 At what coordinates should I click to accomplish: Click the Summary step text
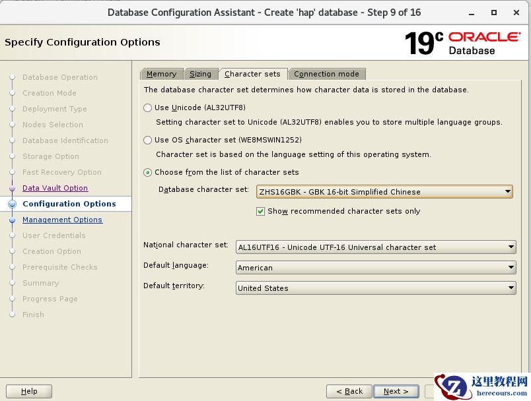(x=41, y=283)
